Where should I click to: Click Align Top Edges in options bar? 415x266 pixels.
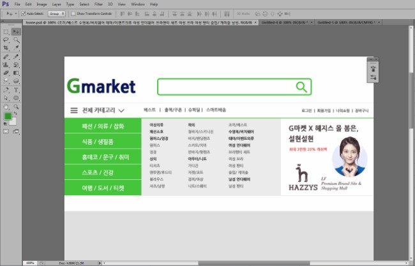[123, 13]
